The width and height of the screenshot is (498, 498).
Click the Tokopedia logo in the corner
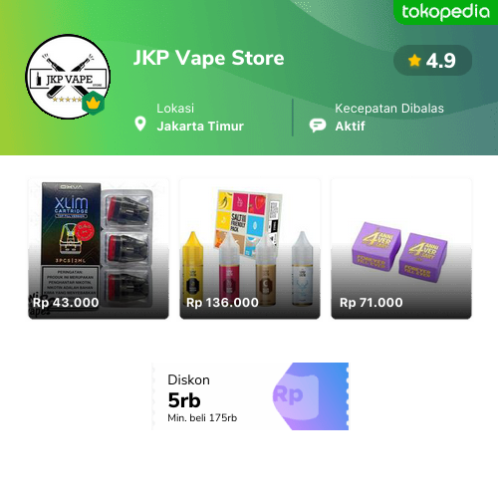pos(445,12)
